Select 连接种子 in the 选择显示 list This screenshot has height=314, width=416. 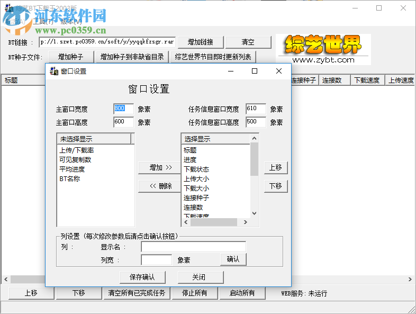click(196, 198)
